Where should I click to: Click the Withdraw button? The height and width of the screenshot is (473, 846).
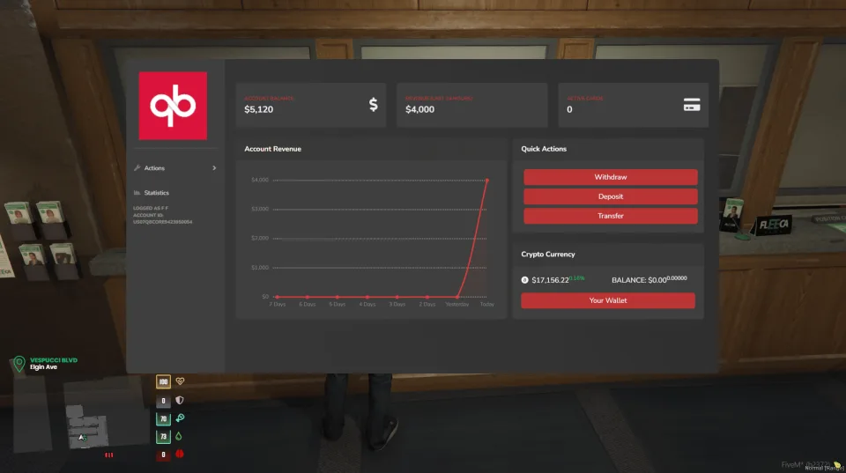pyautogui.click(x=610, y=177)
